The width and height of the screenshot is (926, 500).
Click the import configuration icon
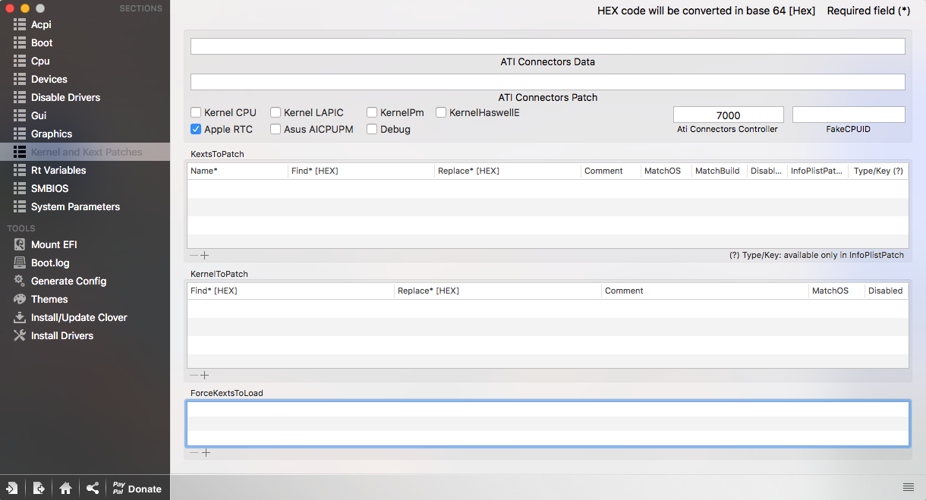tap(12, 489)
